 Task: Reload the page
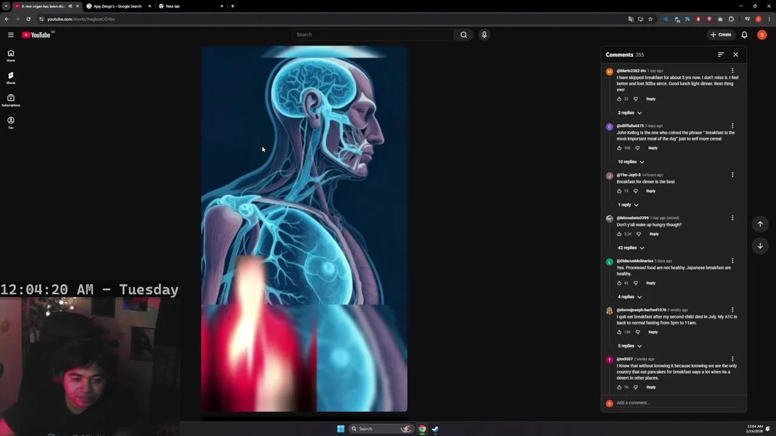[x=28, y=19]
